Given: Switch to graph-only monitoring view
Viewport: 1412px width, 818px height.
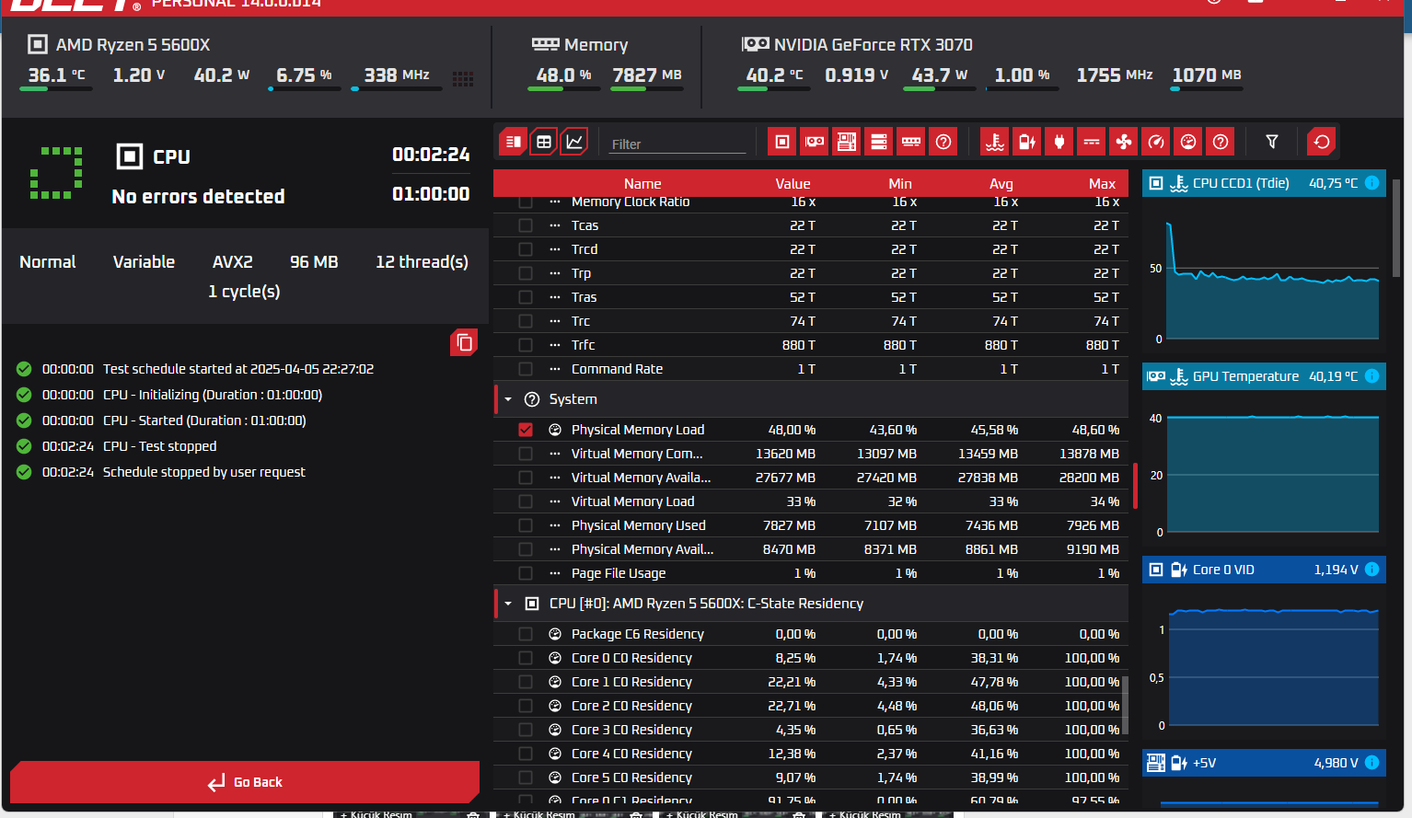Looking at the screenshot, I should tap(574, 142).
